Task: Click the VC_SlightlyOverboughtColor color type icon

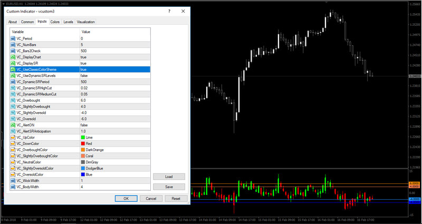Action: (x=13, y=156)
